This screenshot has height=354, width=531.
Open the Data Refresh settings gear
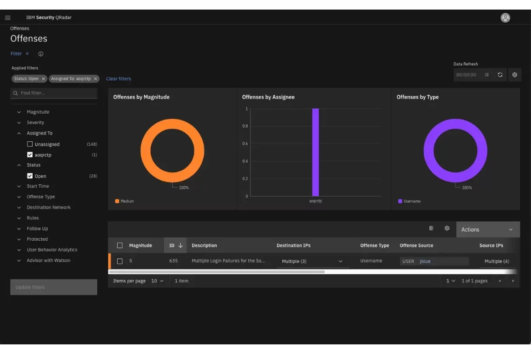[514, 75]
